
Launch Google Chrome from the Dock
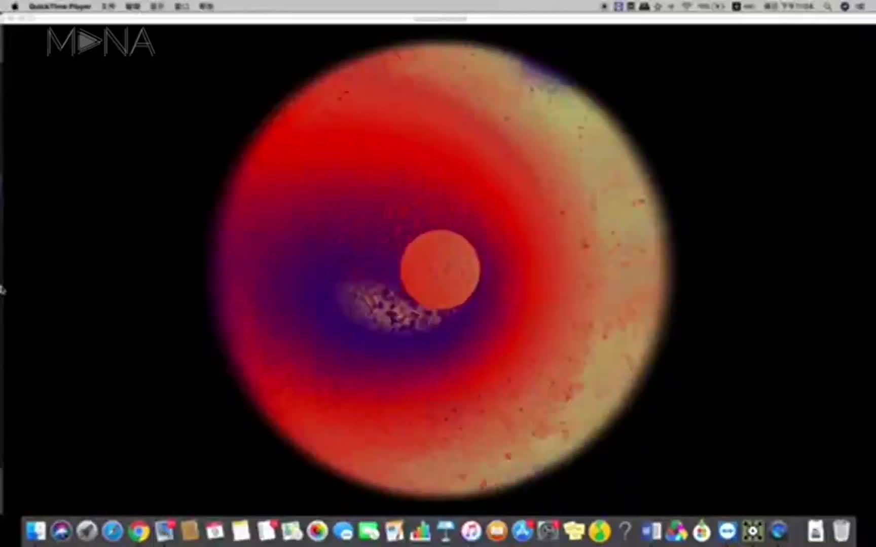138,531
